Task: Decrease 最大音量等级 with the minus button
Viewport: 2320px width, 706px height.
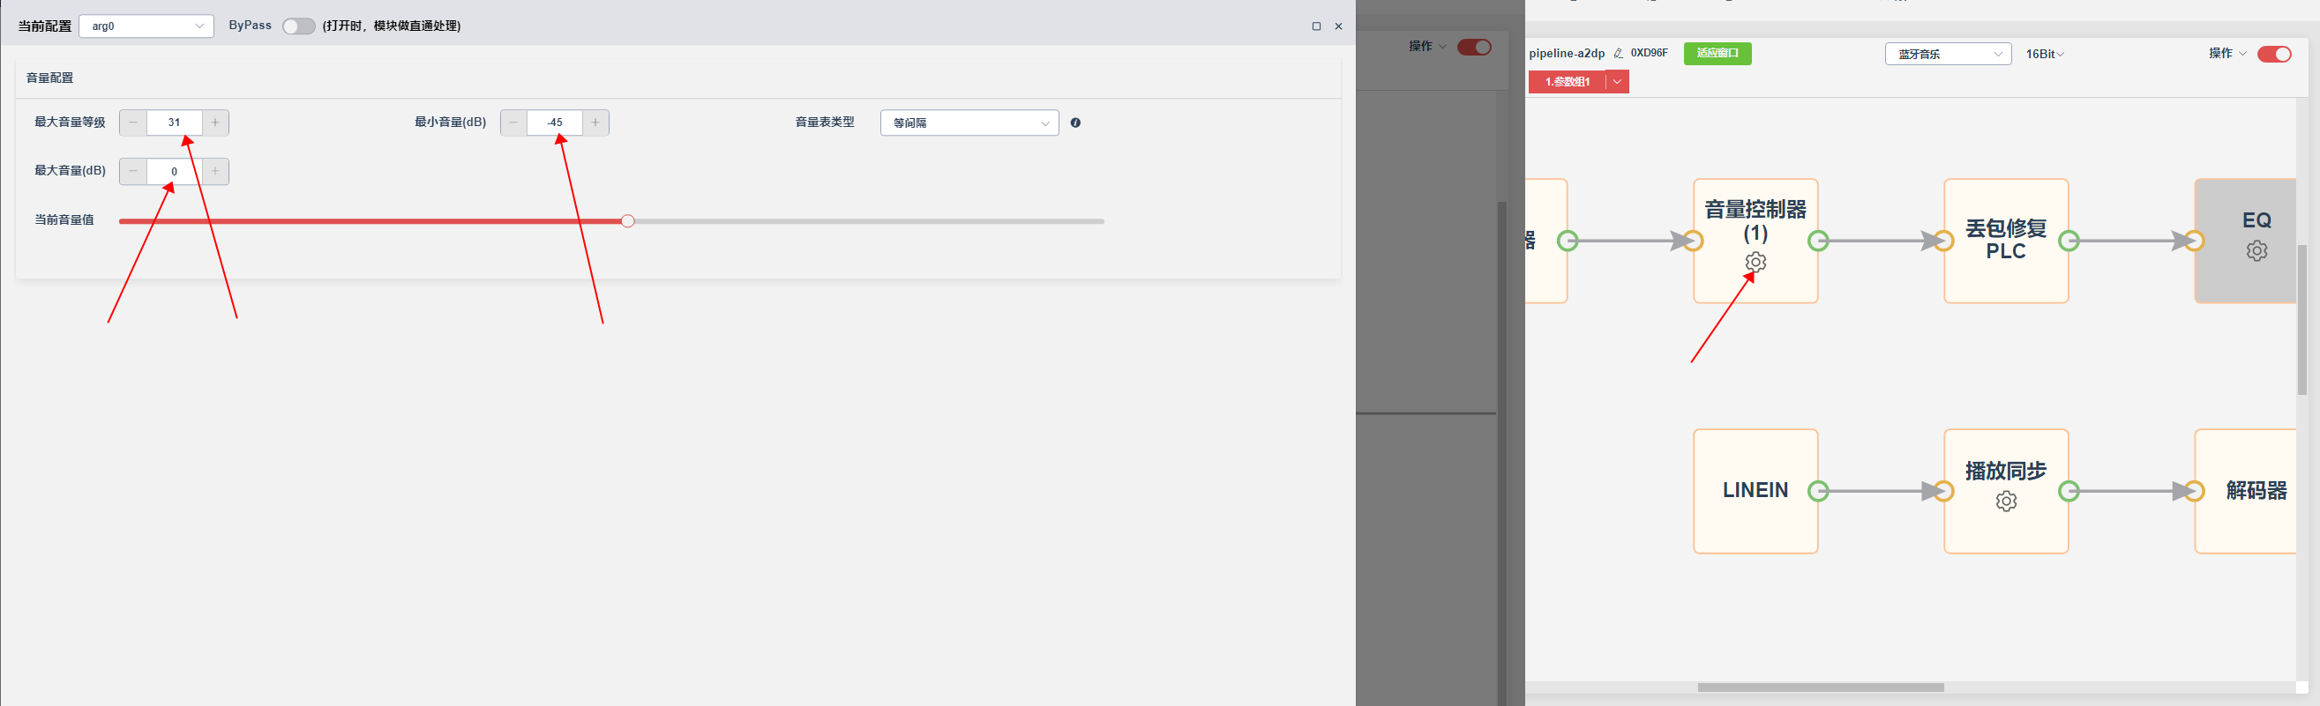Action: click(133, 123)
